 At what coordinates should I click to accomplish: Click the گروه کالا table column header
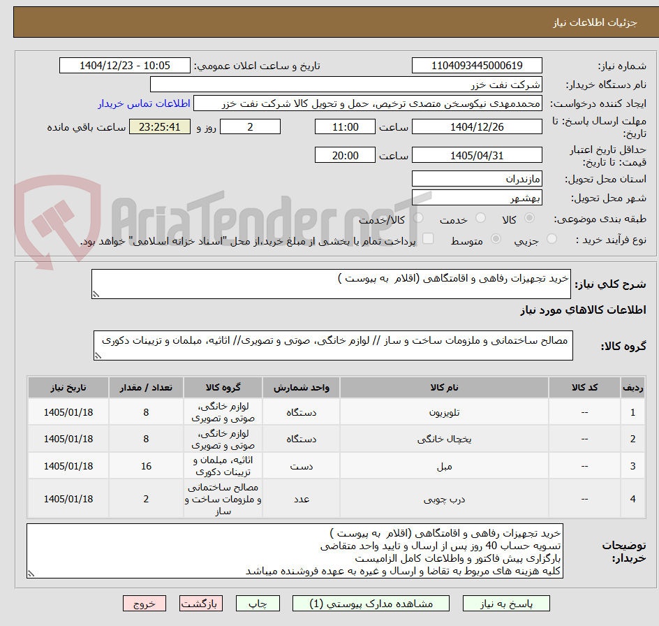pos(223,388)
